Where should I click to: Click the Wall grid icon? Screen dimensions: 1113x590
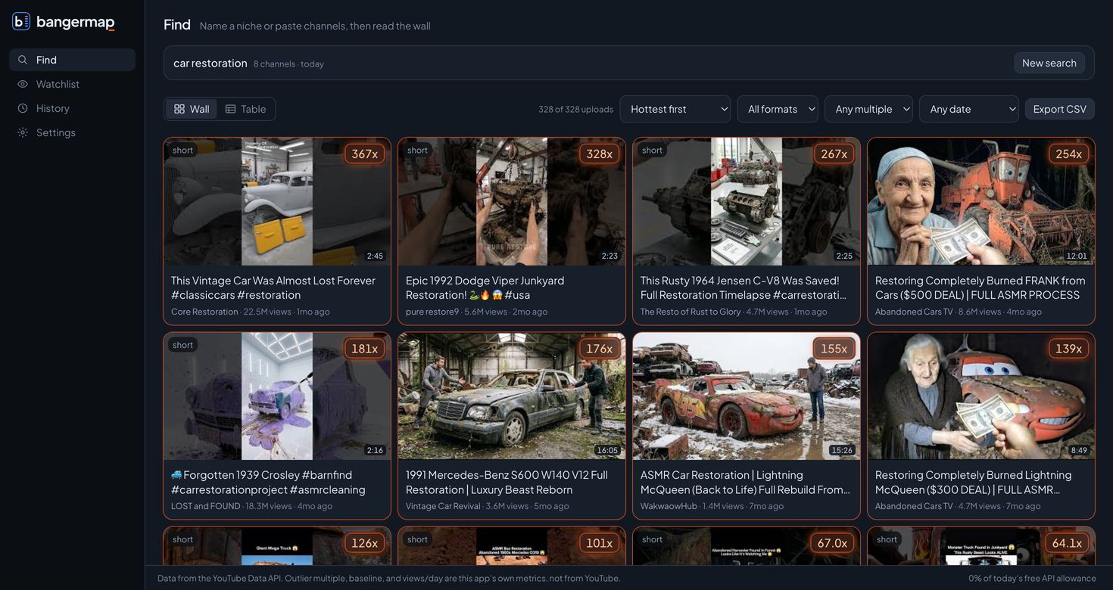[179, 109]
